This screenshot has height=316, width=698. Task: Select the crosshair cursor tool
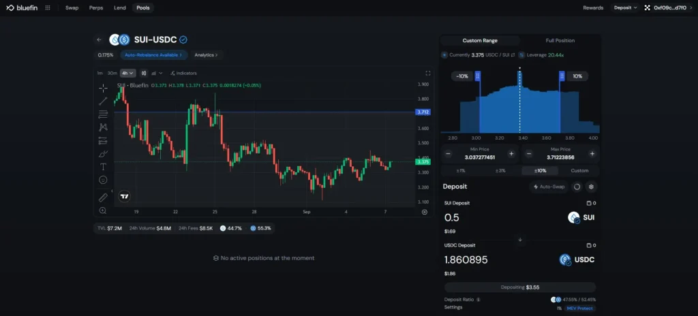click(x=103, y=88)
